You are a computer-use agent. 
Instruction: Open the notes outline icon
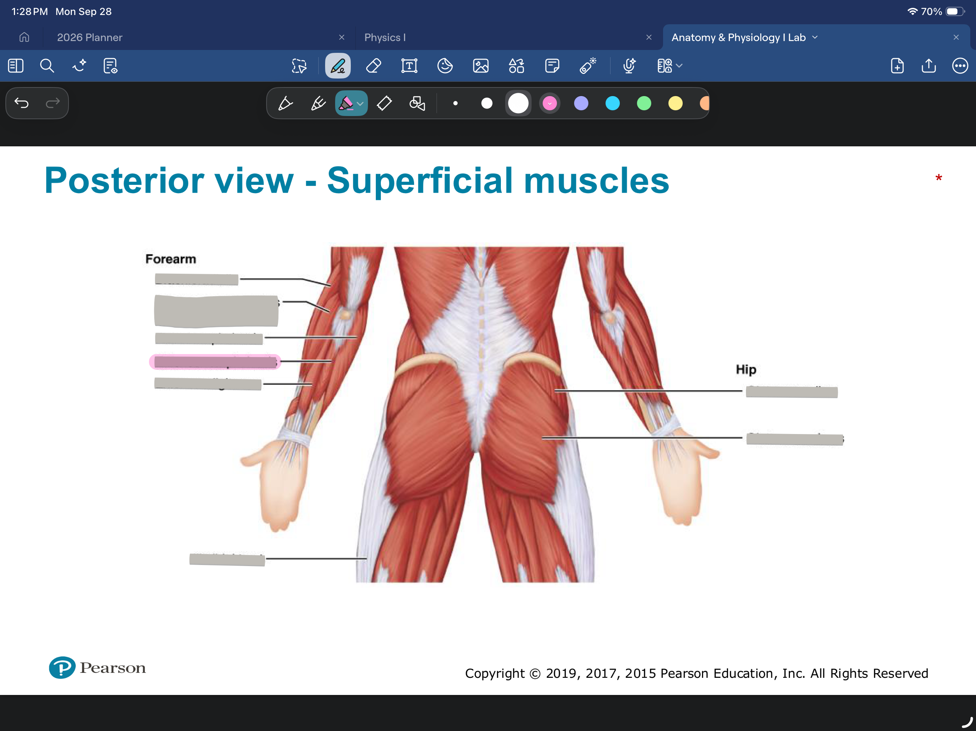pyautogui.click(x=110, y=66)
